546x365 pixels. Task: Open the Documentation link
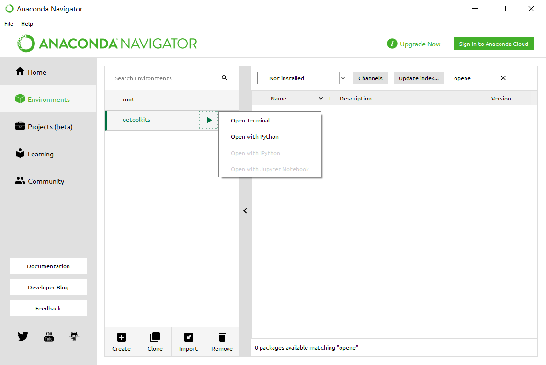point(48,266)
